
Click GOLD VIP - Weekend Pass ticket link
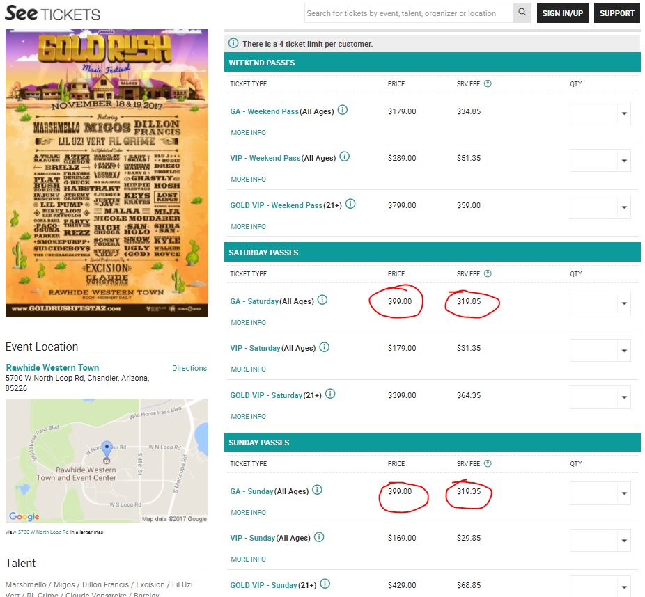276,205
